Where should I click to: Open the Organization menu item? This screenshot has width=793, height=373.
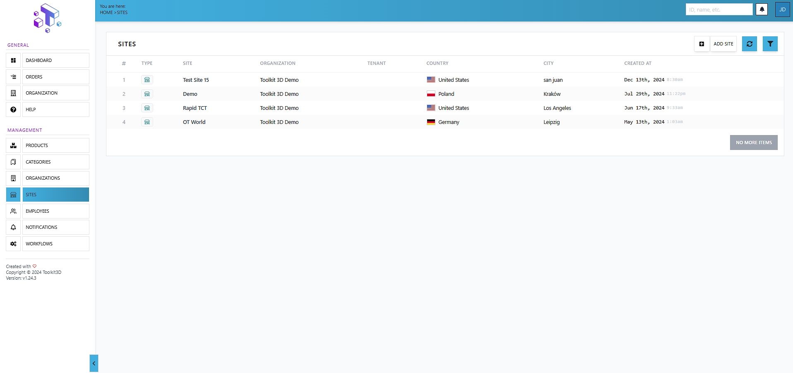(x=55, y=93)
